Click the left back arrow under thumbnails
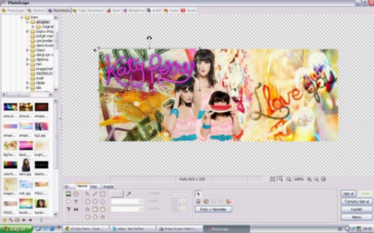This screenshot has height=233, width=374. [24, 220]
